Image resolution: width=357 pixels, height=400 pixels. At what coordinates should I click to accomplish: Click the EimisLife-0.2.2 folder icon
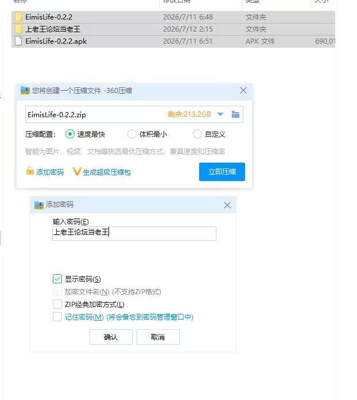point(18,17)
